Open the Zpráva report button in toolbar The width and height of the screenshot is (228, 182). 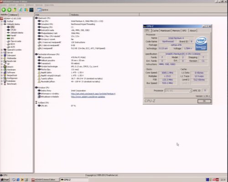pyautogui.click(x=43, y=10)
